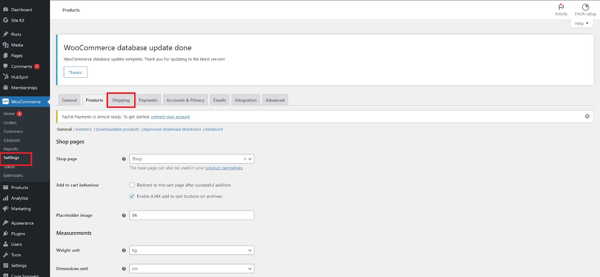
Task: Click the Users person icon
Action: coord(6,244)
